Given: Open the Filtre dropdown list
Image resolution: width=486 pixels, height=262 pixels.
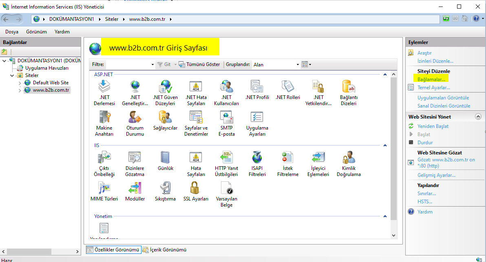Looking at the screenshot, I should tap(152, 64).
